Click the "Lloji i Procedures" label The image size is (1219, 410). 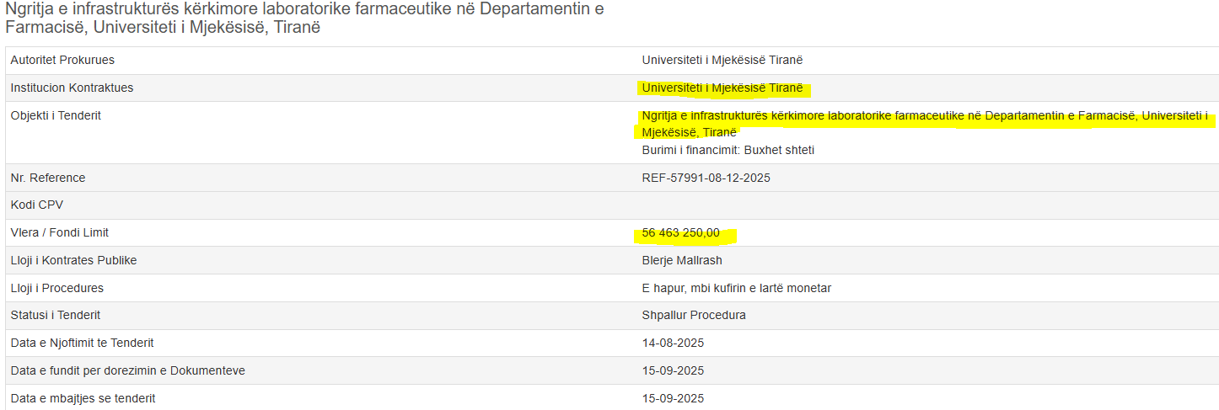coord(57,288)
